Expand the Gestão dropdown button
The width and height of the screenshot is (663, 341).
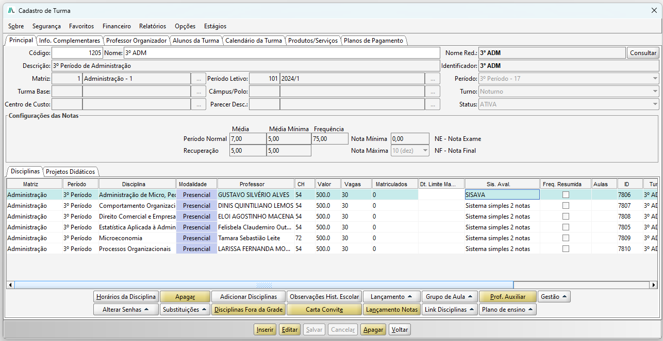(x=554, y=297)
